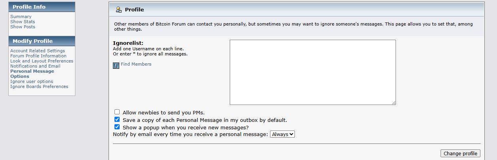Open Ignore Boards Preferences
Viewport: 497px width, 160px height.
[x=39, y=86]
